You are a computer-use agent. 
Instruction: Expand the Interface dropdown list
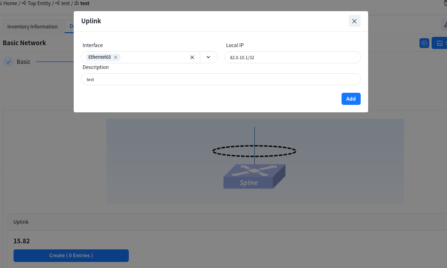tap(208, 57)
